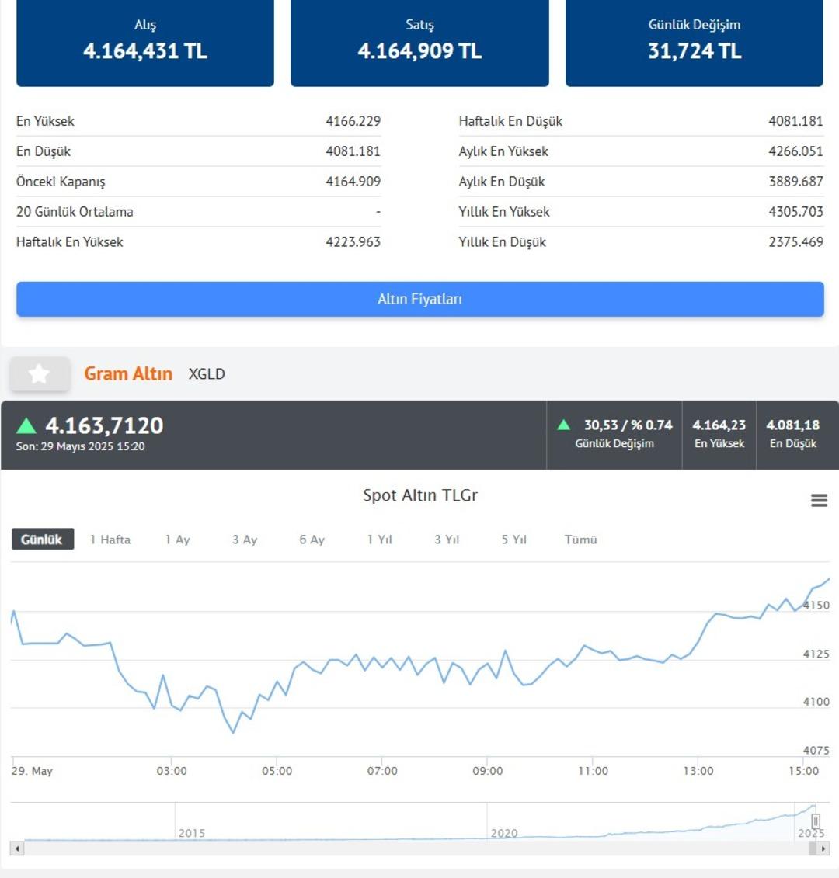Click the Haftalık En Düşük label
This screenshot has height=878, width=839.
coord(510,121)
